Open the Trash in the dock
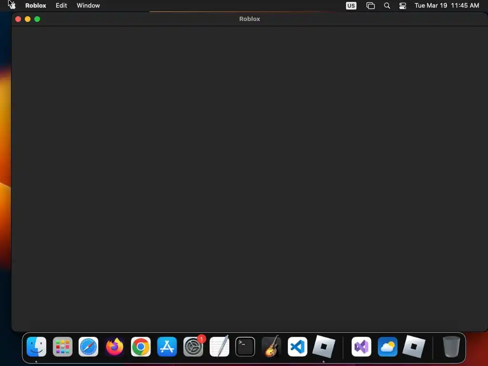This screenshot has width=488, height=366. [451, 346]
